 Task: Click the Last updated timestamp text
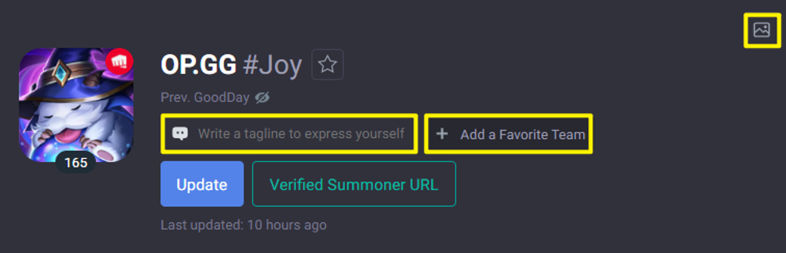pos(243,225)
